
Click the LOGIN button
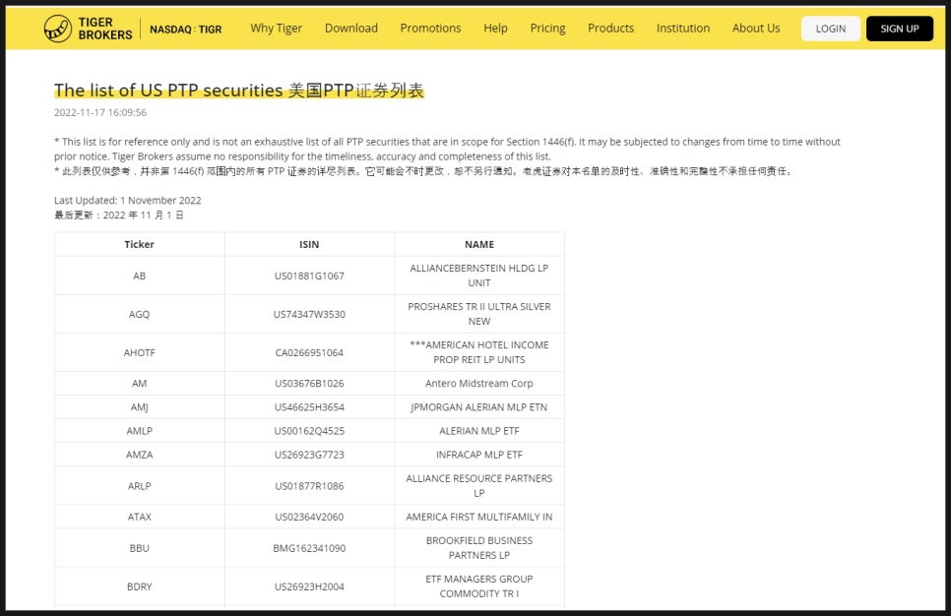(x=830, y=29)
